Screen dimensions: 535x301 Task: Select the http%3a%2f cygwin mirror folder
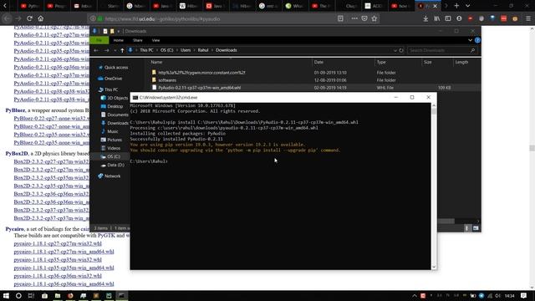[201, 73]
